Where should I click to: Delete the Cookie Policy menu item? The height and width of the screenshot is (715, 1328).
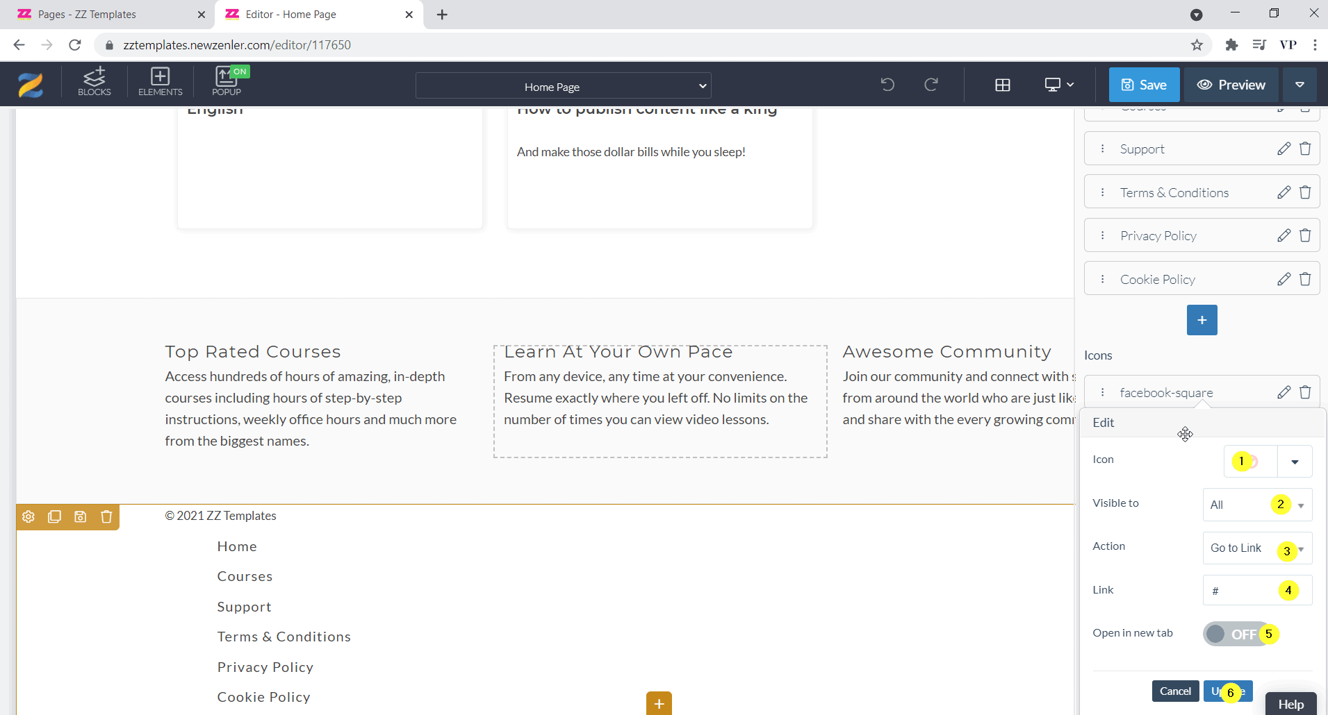tap(1305, 279)
